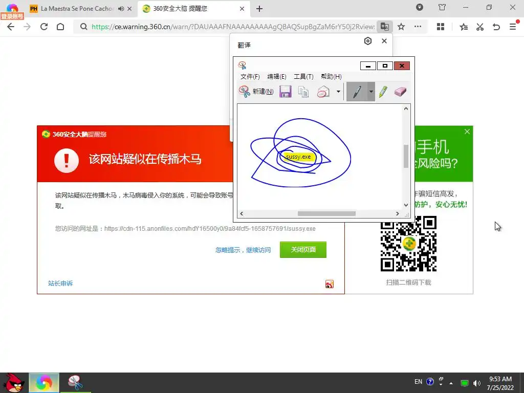Open a new tab with plus button
Screen dimensions: 524x393
tap(259, 9)
